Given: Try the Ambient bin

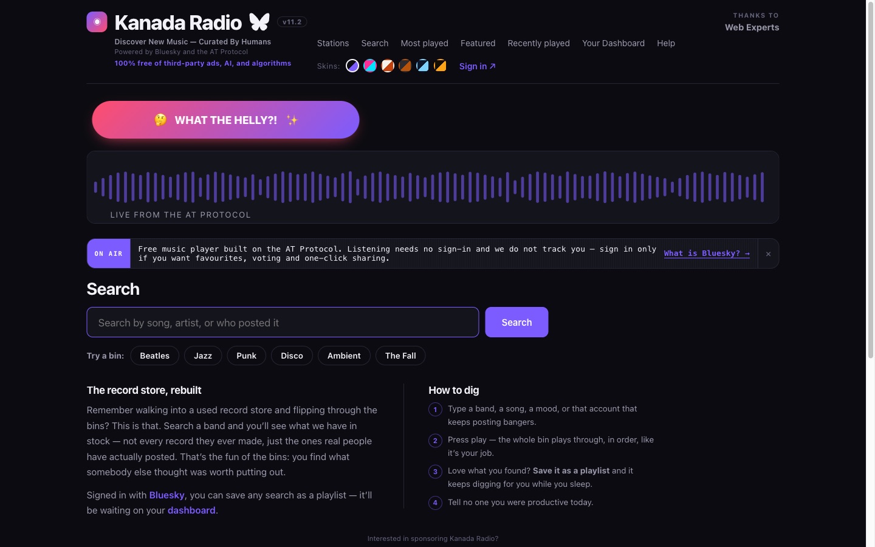Looking at the screenshot, I should pos(344,356).
